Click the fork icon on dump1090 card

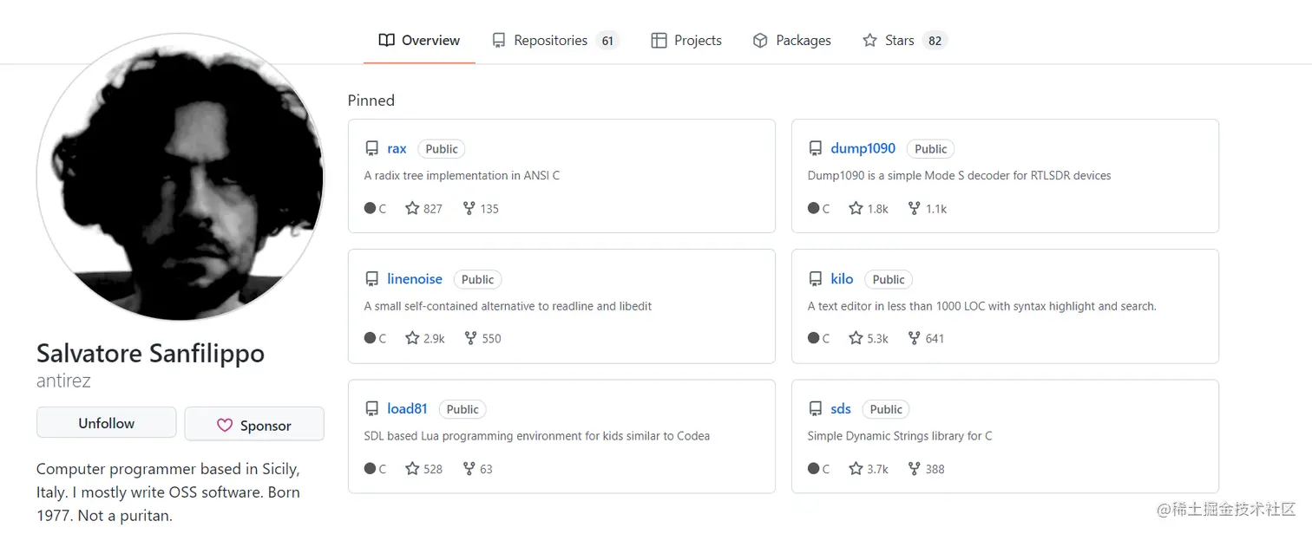(914, 208)
